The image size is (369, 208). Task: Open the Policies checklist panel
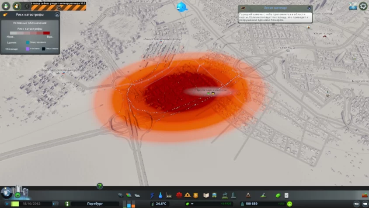tap(286, 195)
